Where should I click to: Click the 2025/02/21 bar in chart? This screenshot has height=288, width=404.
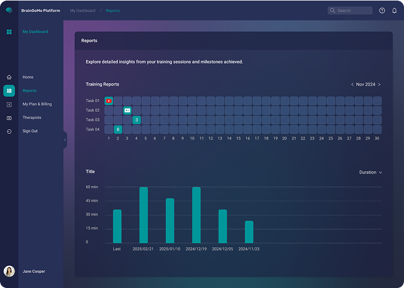pyautogui.click(x=143, y=215)
